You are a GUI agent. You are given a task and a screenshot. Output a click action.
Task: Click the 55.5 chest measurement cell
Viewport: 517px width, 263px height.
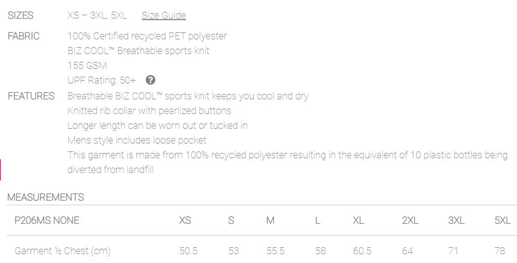275,251
